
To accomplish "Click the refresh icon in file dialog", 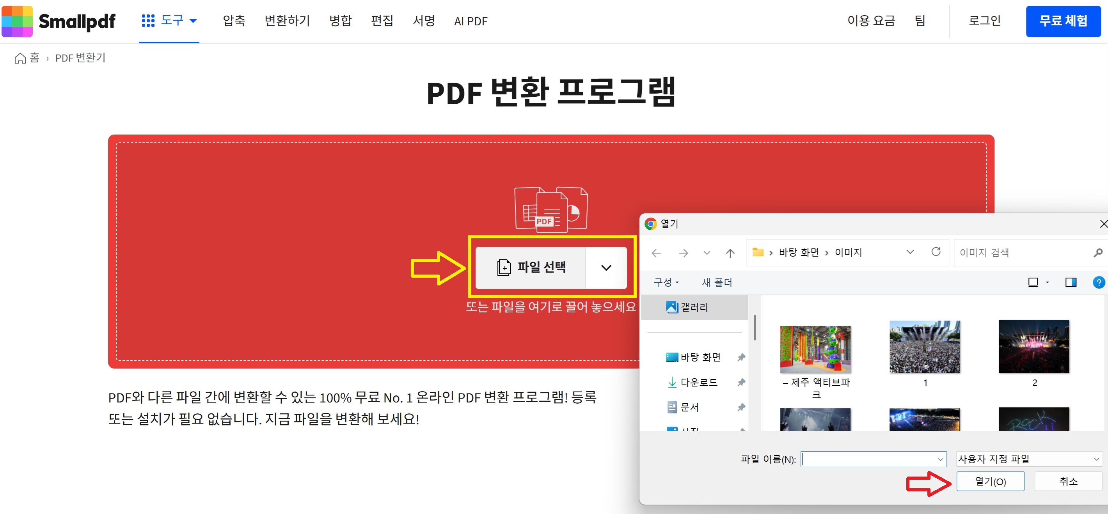I will (x=936, y=252).
